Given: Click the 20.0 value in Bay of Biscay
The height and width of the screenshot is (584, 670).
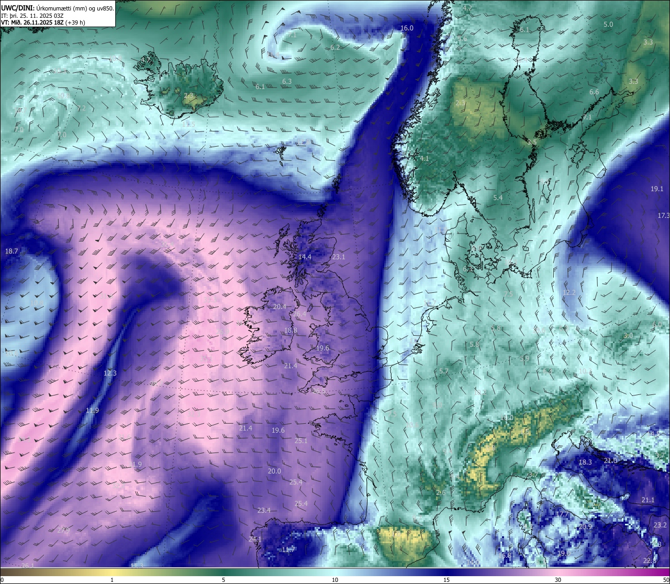Looking at the screenshot, I should coord(274,471).
